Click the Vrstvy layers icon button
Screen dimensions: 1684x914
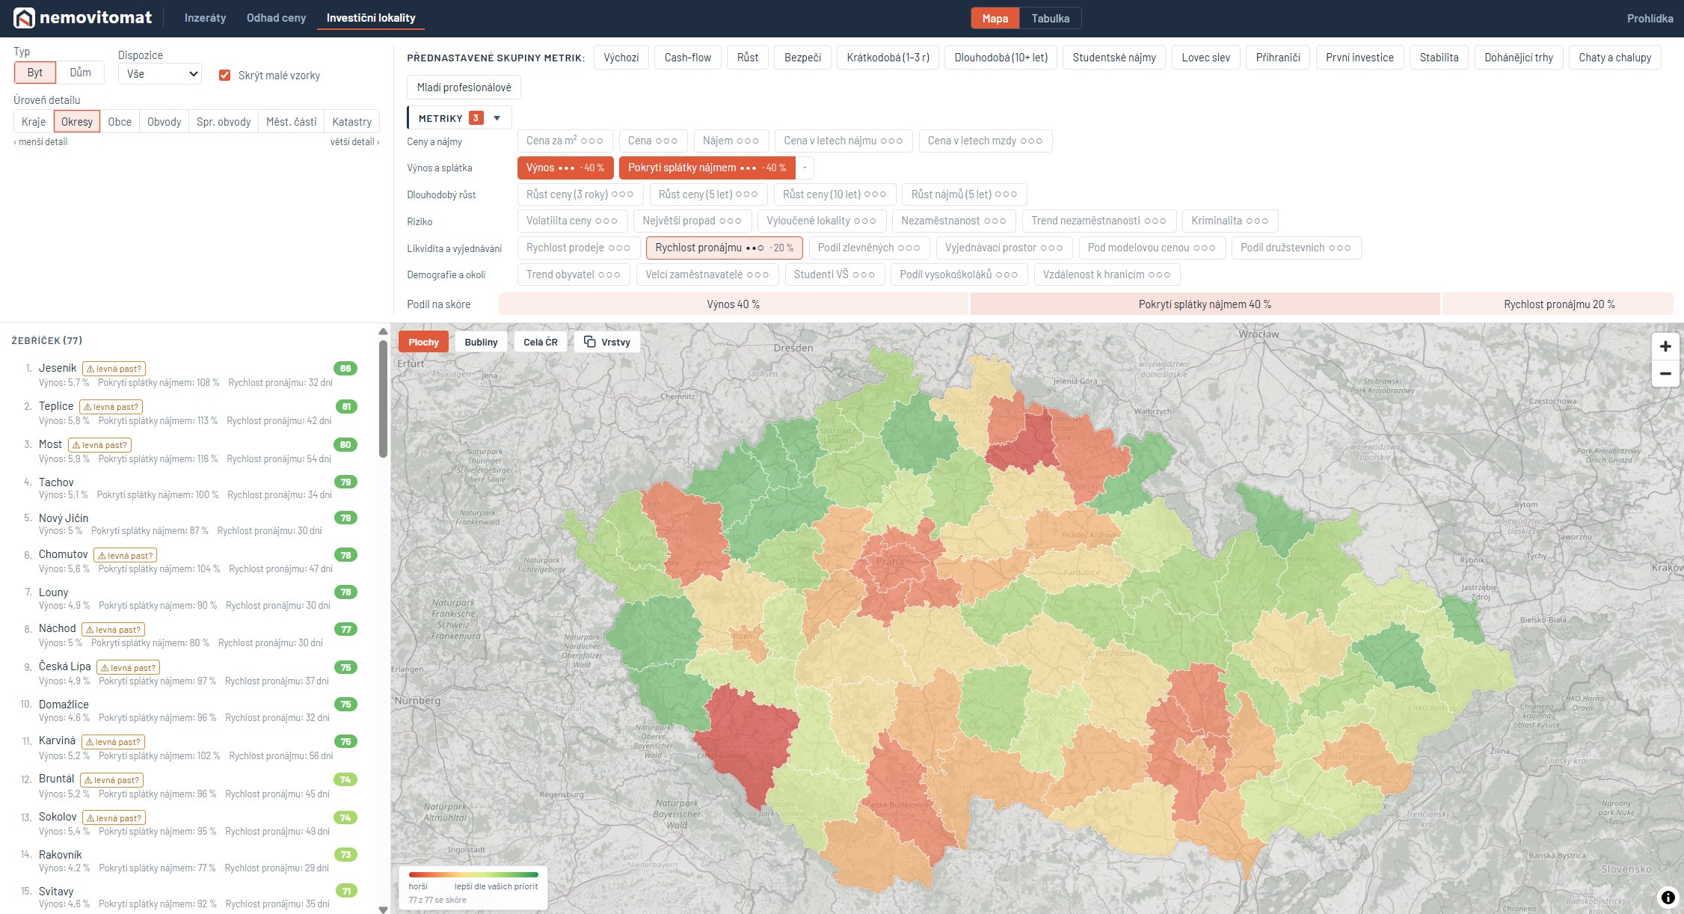click(x=607, y=342)
